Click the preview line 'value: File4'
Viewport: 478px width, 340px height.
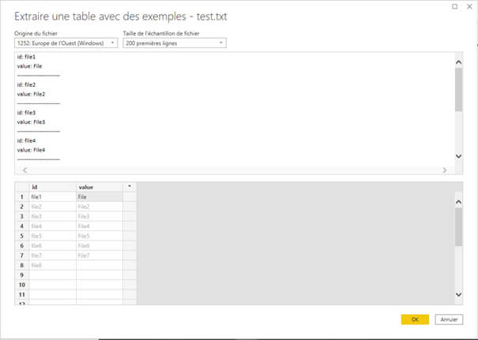31,150
